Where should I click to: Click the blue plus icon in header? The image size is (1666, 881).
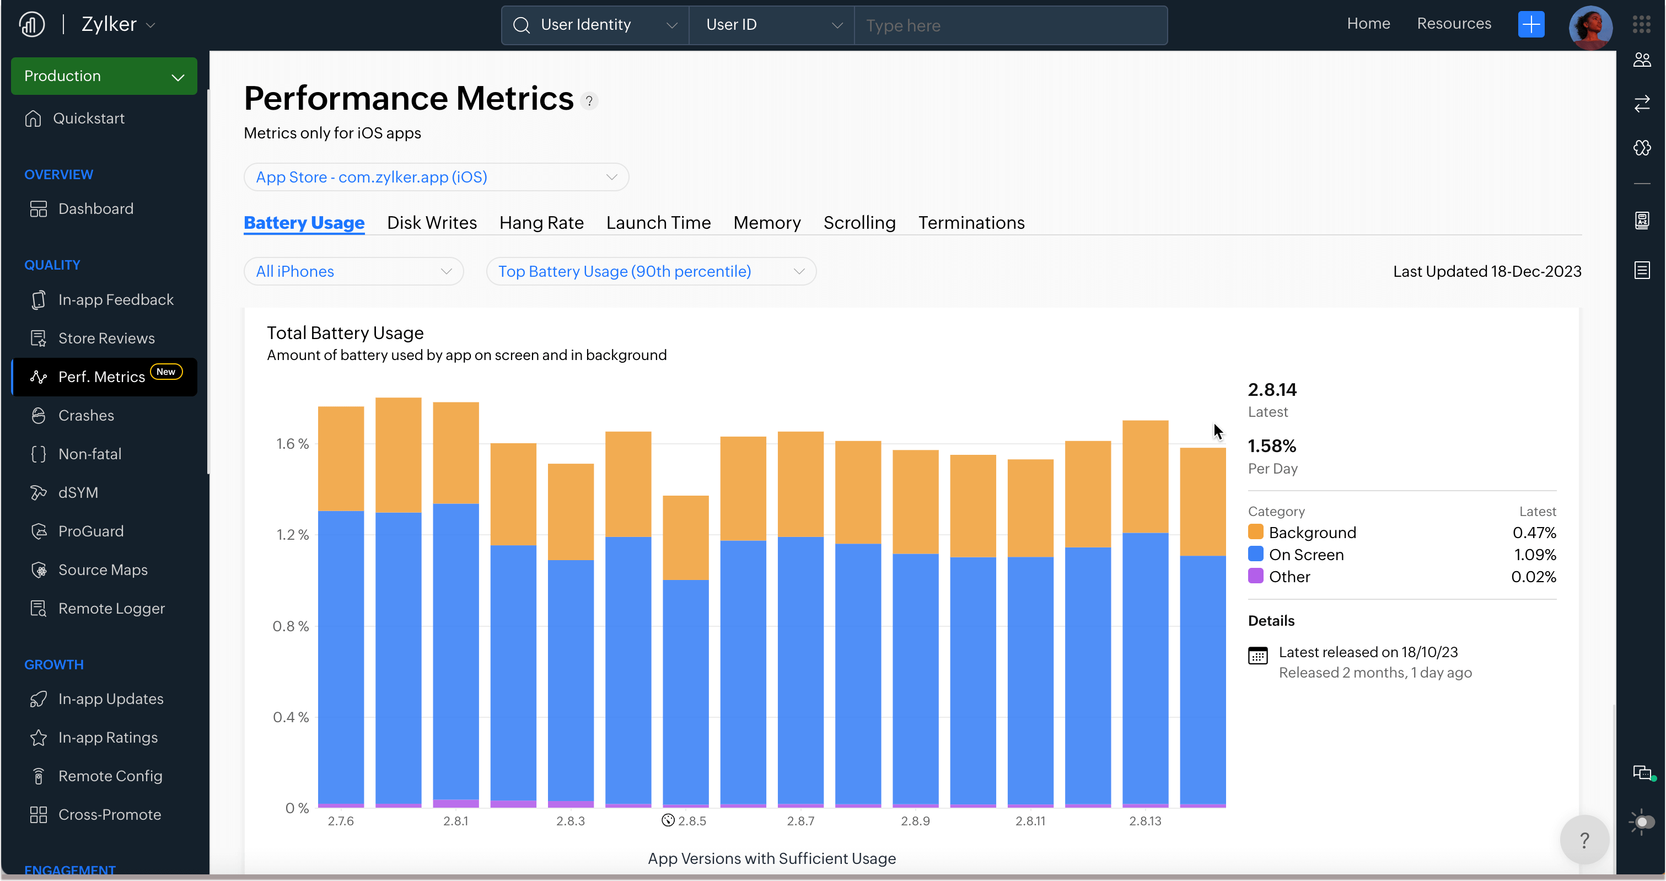(x=1530, y=25)
